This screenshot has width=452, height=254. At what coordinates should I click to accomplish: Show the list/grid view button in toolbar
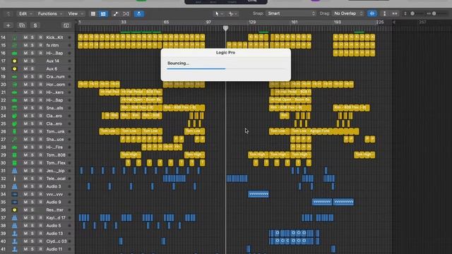pos(93,14)
